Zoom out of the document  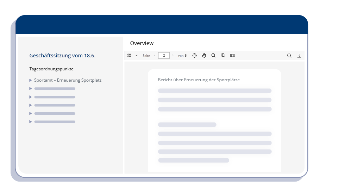point(213,56)
